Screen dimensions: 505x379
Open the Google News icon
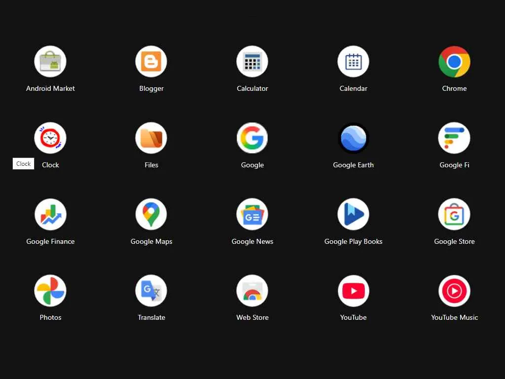[x=252, y=214]
